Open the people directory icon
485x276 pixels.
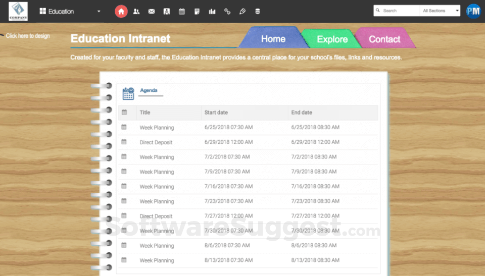coord(136,12)
